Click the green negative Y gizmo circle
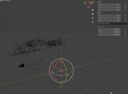The image size is (128, 94). (85, 3)
